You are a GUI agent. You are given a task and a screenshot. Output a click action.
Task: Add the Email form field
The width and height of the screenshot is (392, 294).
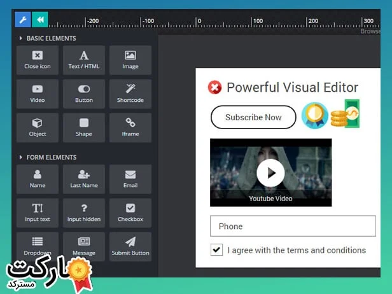point(130,179)
